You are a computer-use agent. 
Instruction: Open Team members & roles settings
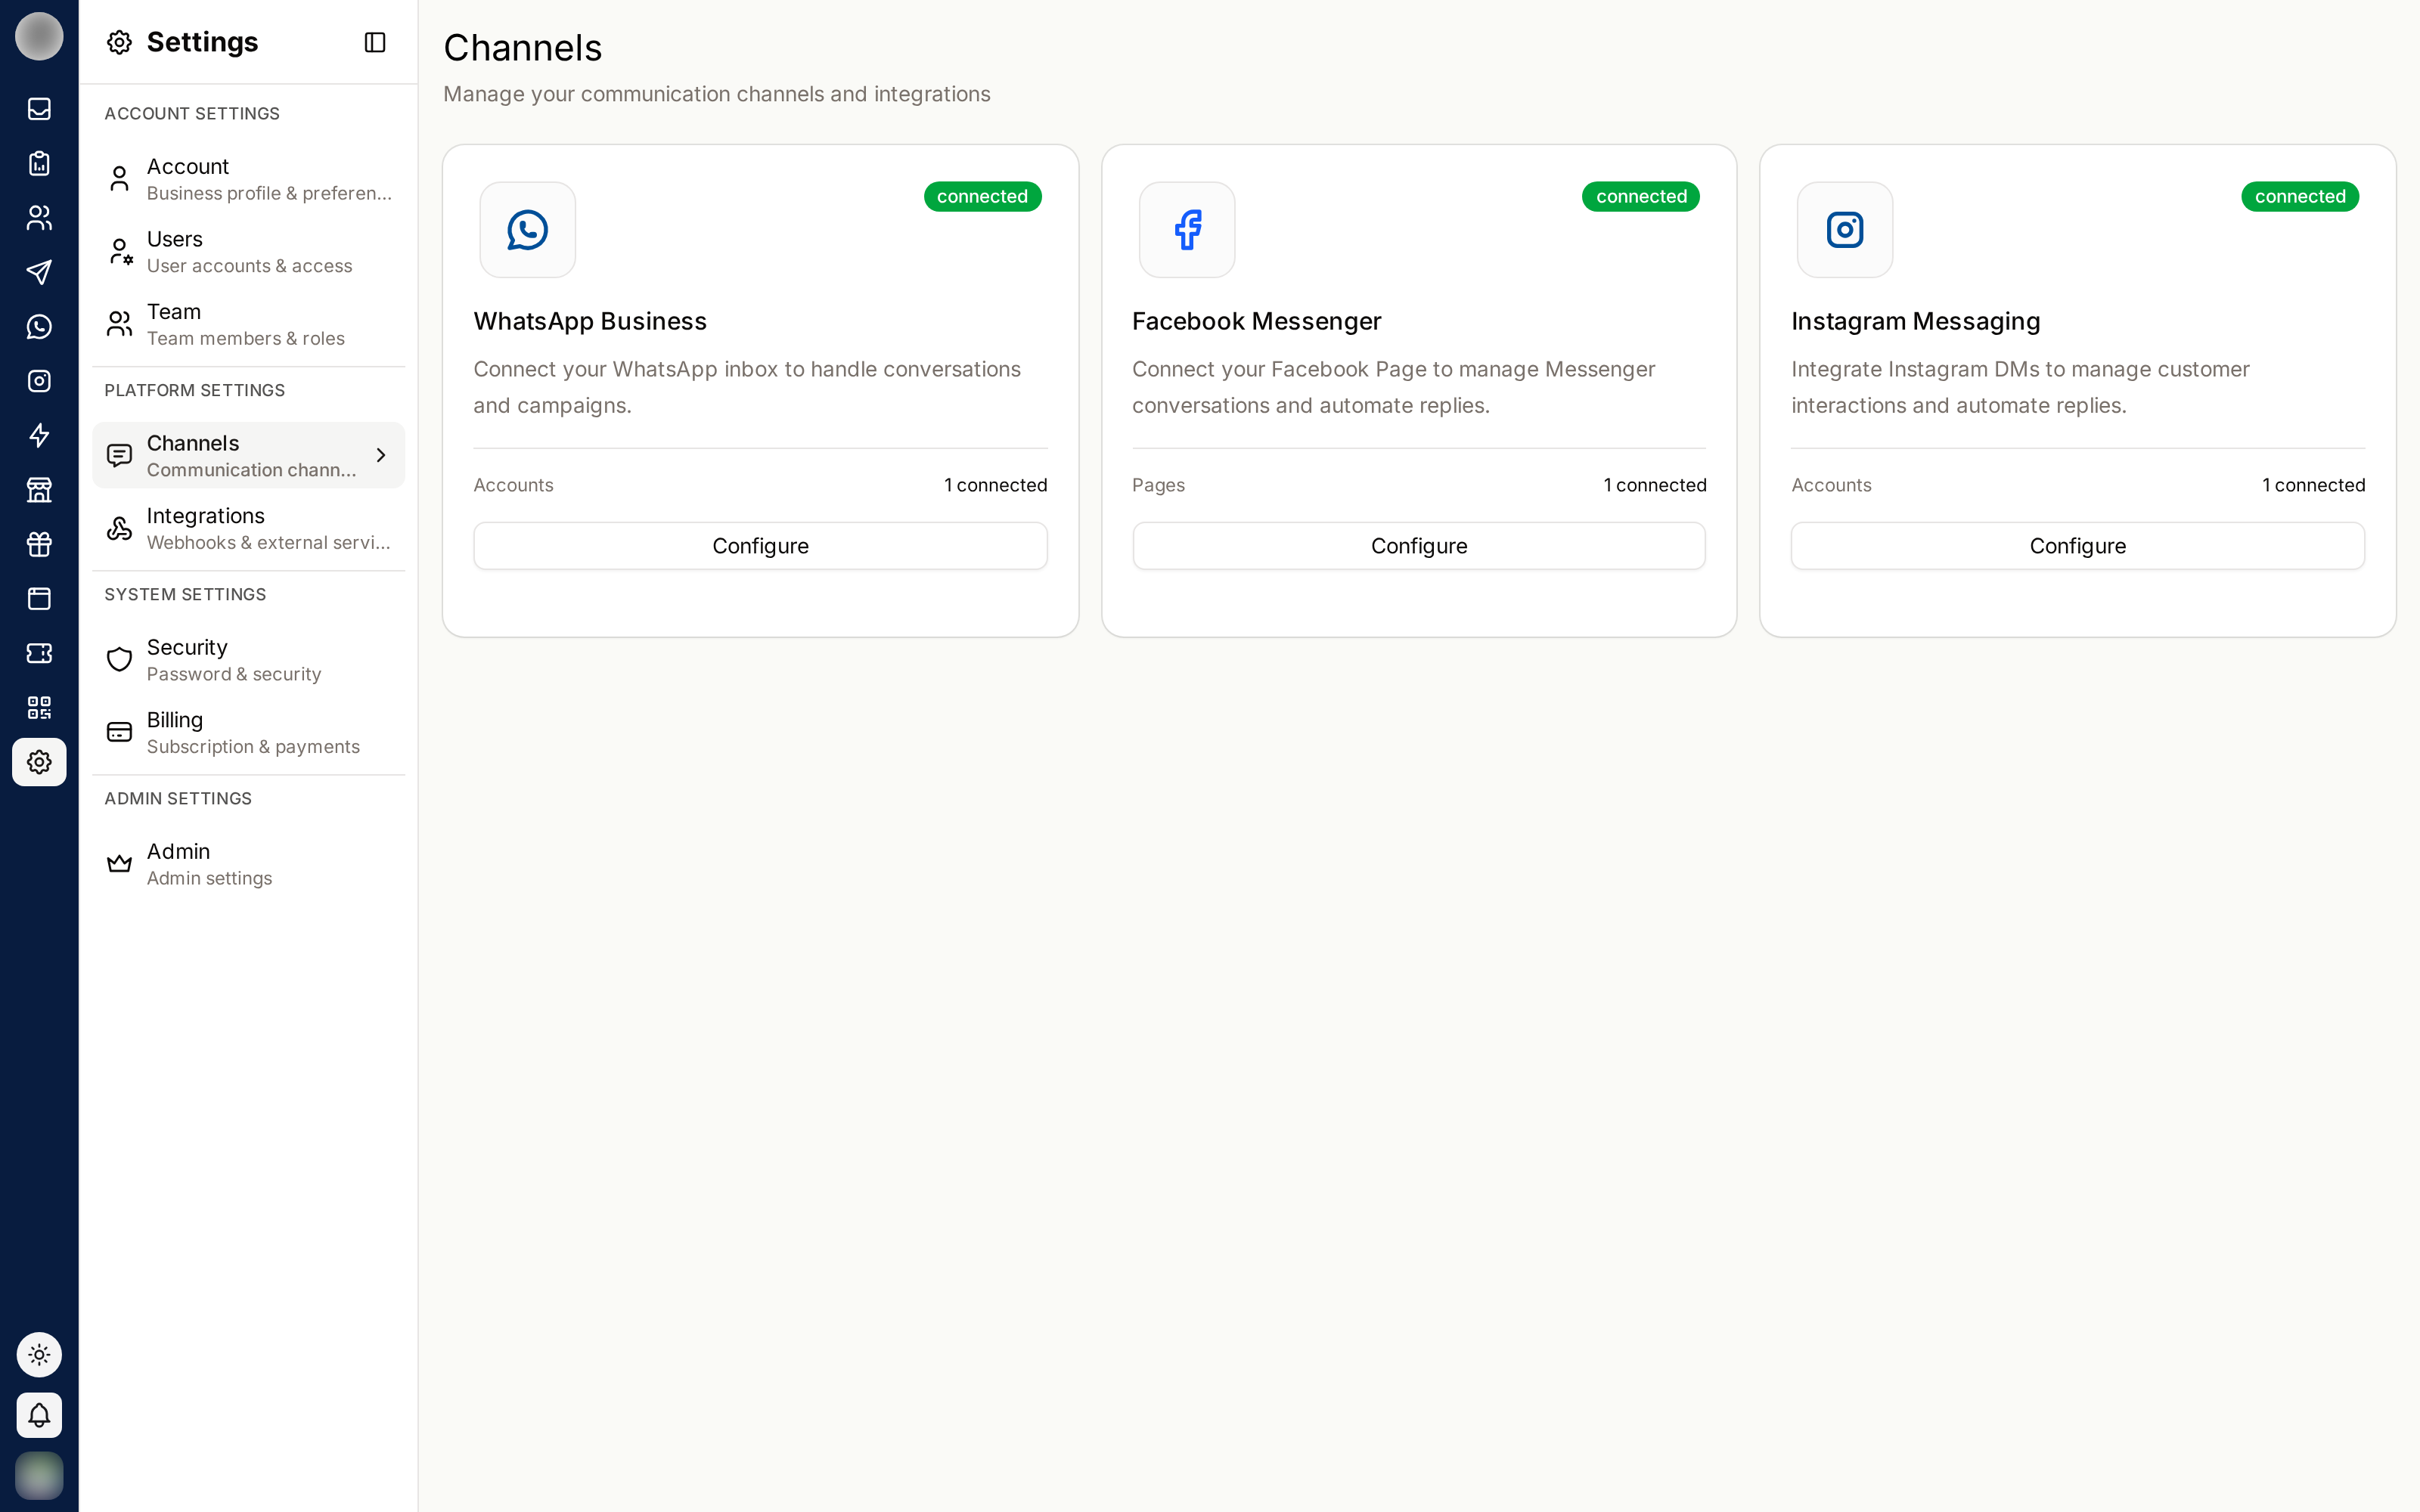[249, 325]
